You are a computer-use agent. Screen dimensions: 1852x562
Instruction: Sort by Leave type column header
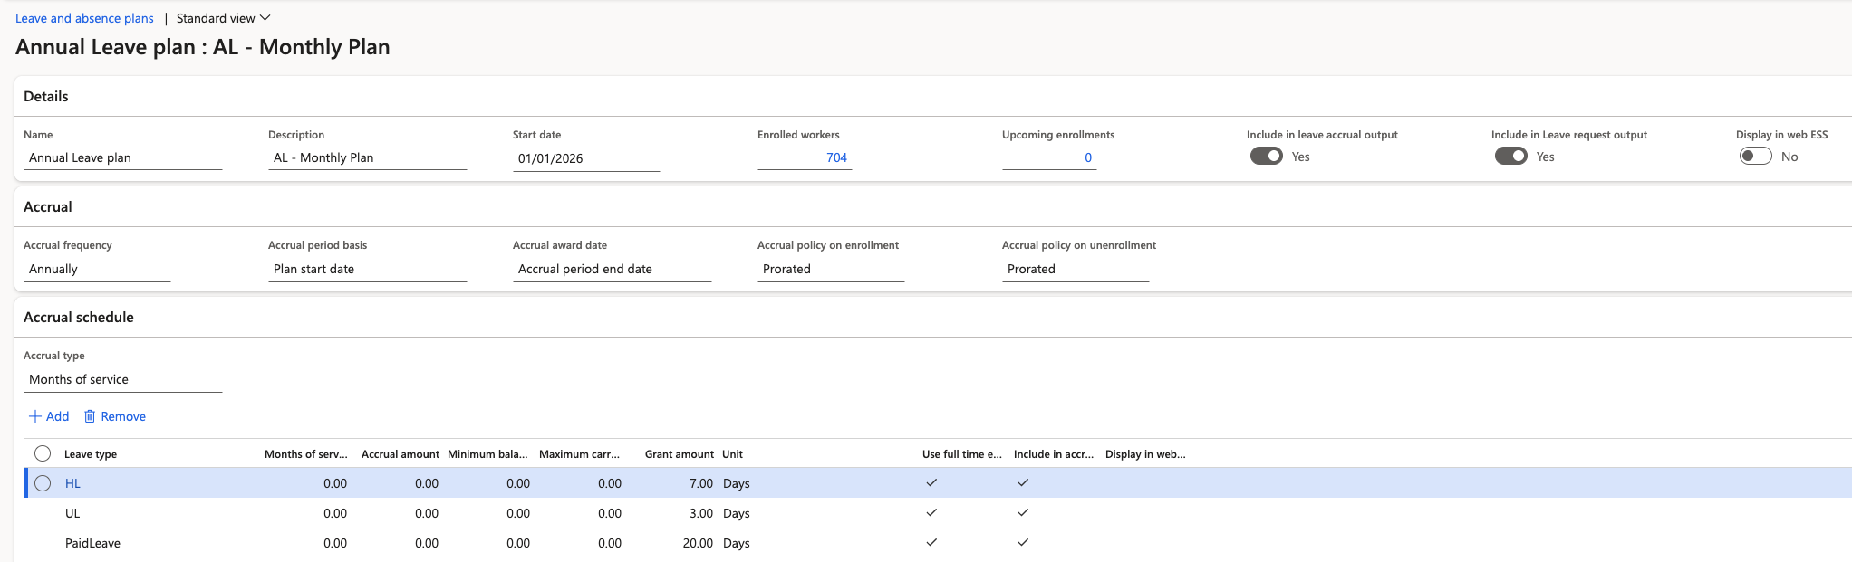tap(91, 454)
